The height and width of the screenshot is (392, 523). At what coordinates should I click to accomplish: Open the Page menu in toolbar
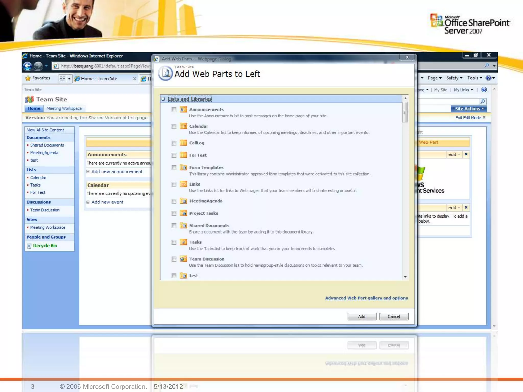[434, 78]
